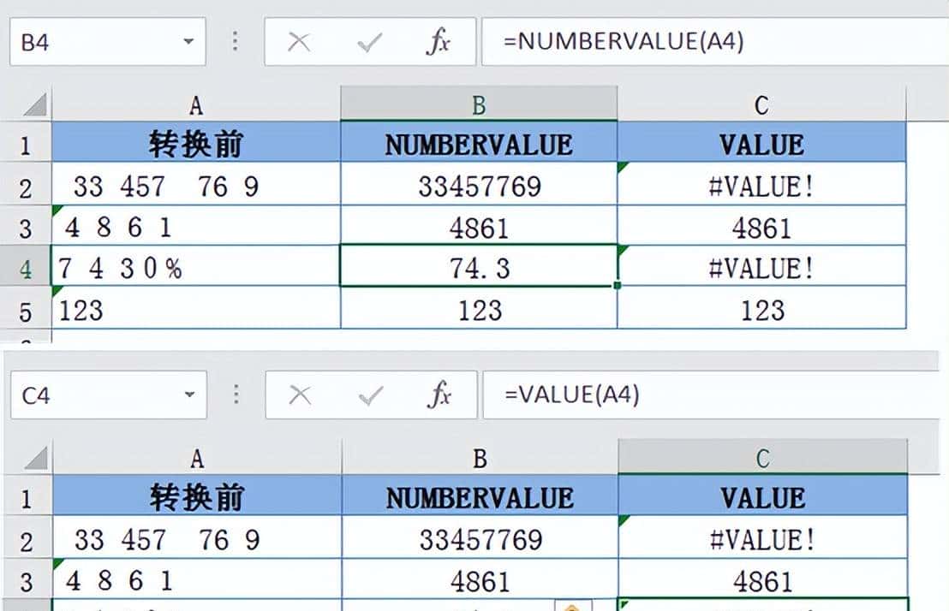Click the fx icon in the lower formula bar
Viewport: 949px width, 611px height.
click(x=439, y=394)
